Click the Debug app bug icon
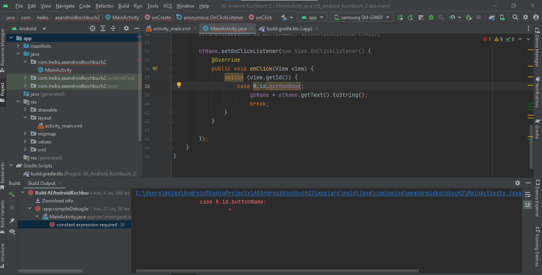Screen dimensions: 542x275 coord(431,18)
